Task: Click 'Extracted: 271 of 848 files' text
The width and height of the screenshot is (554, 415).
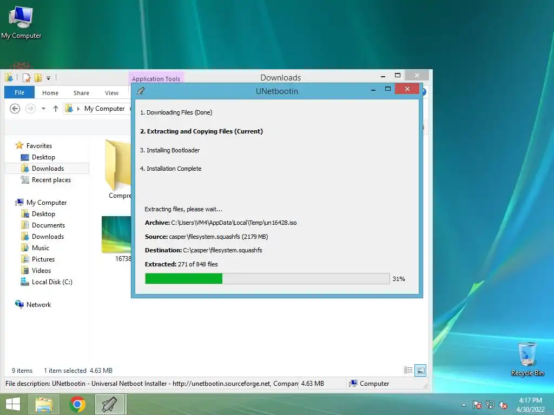Action: point(181,264)
